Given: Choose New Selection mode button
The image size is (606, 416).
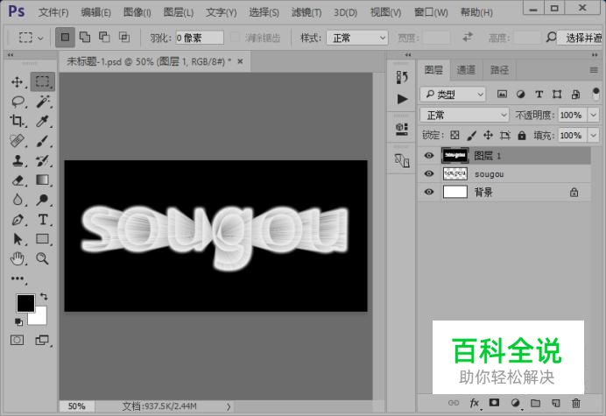Looking at the screenshot, I should coord(65,37).
